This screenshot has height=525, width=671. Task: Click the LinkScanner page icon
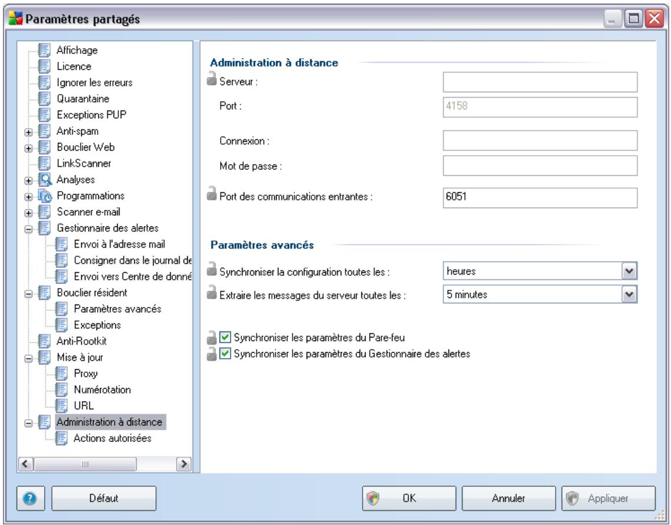click(44, 163)
